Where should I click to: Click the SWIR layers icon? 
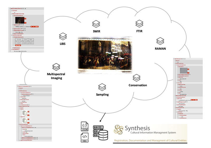[x=96, y=24]
